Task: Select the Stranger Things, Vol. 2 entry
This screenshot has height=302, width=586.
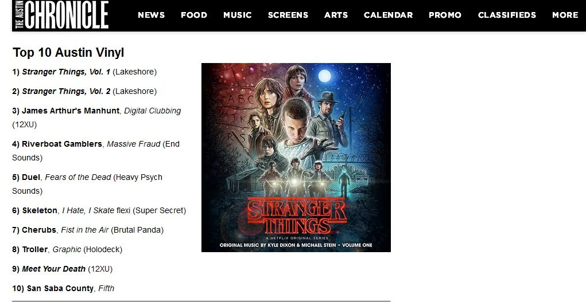Action: [84, 91]
